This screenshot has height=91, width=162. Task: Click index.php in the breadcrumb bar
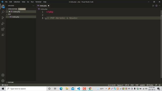tap(44, 9)
